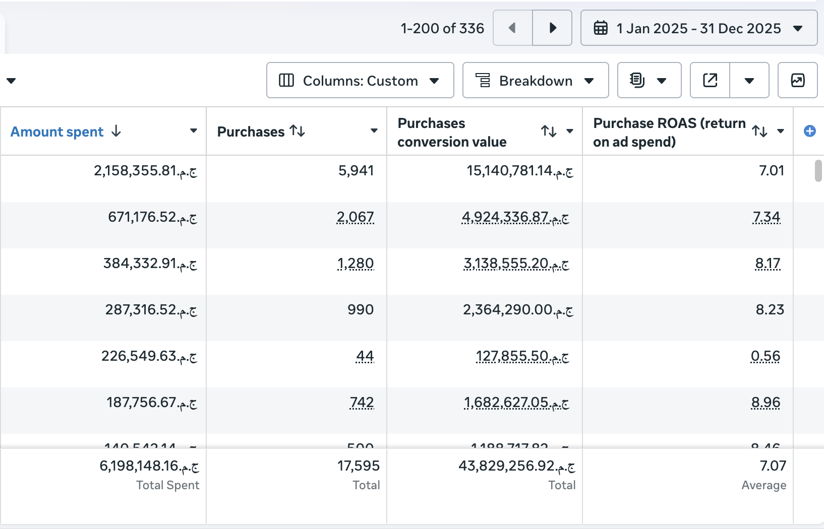824x529 pixels.
Task: Open the Columns: Custom dropdown
Action: click(360, 80)
